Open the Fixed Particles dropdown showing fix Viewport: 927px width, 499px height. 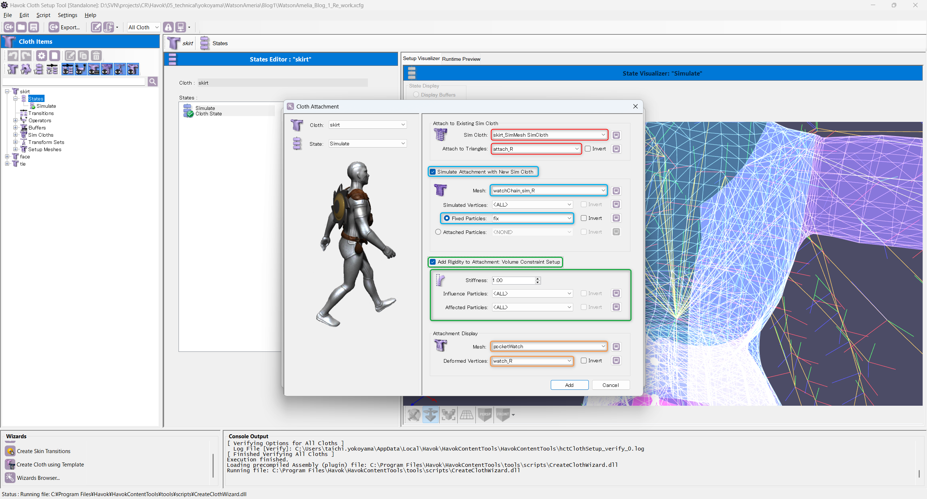(532, 218)
